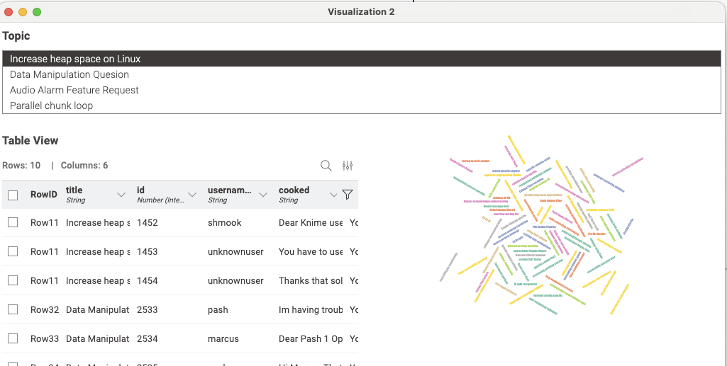Click the red close window button
The image size is (727, 366).
tap(9, 12)
